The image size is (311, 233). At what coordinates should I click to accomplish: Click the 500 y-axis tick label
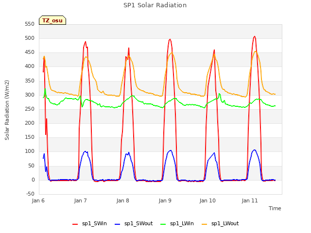tap(30, 38)
